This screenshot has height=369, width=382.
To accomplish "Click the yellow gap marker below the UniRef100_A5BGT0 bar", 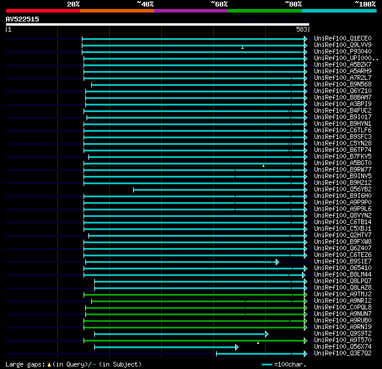I will tap(263, 166).
